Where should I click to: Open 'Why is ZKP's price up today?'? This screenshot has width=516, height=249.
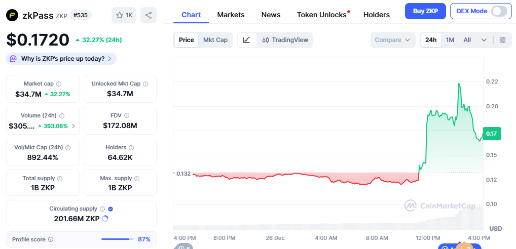pyautogui.click(x=61, y=59)
